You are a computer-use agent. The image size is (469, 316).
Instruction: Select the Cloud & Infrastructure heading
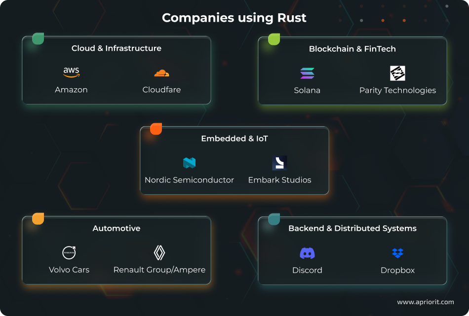click(117, 48)
